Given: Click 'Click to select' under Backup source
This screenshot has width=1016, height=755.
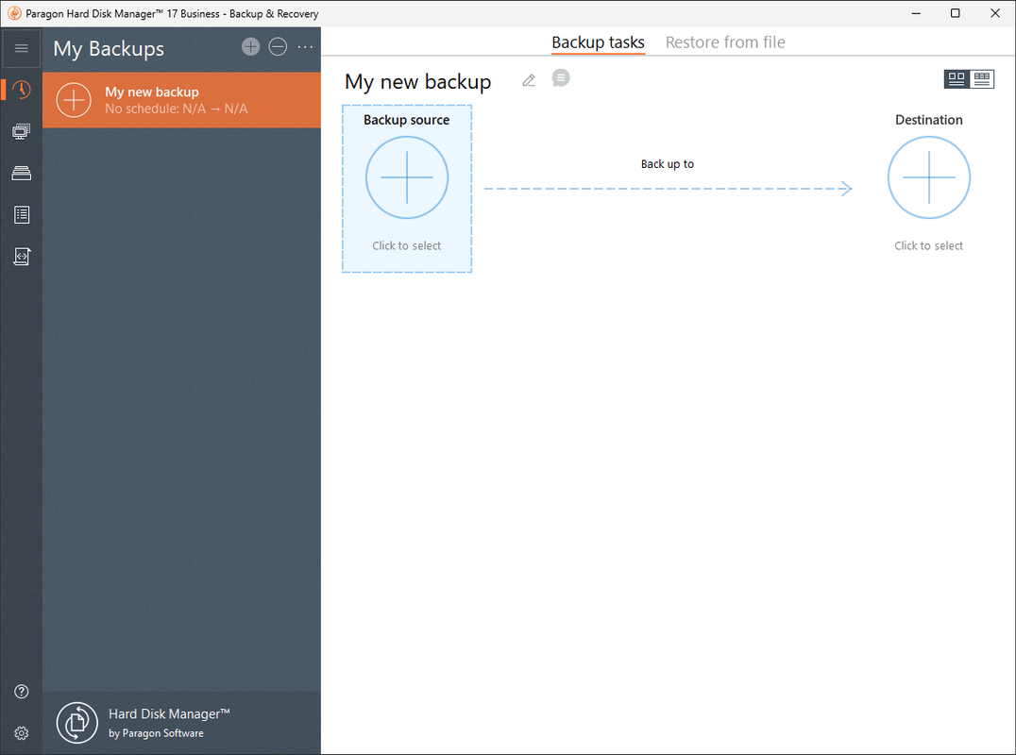Looking at the screenshot, I should [407, 245].
